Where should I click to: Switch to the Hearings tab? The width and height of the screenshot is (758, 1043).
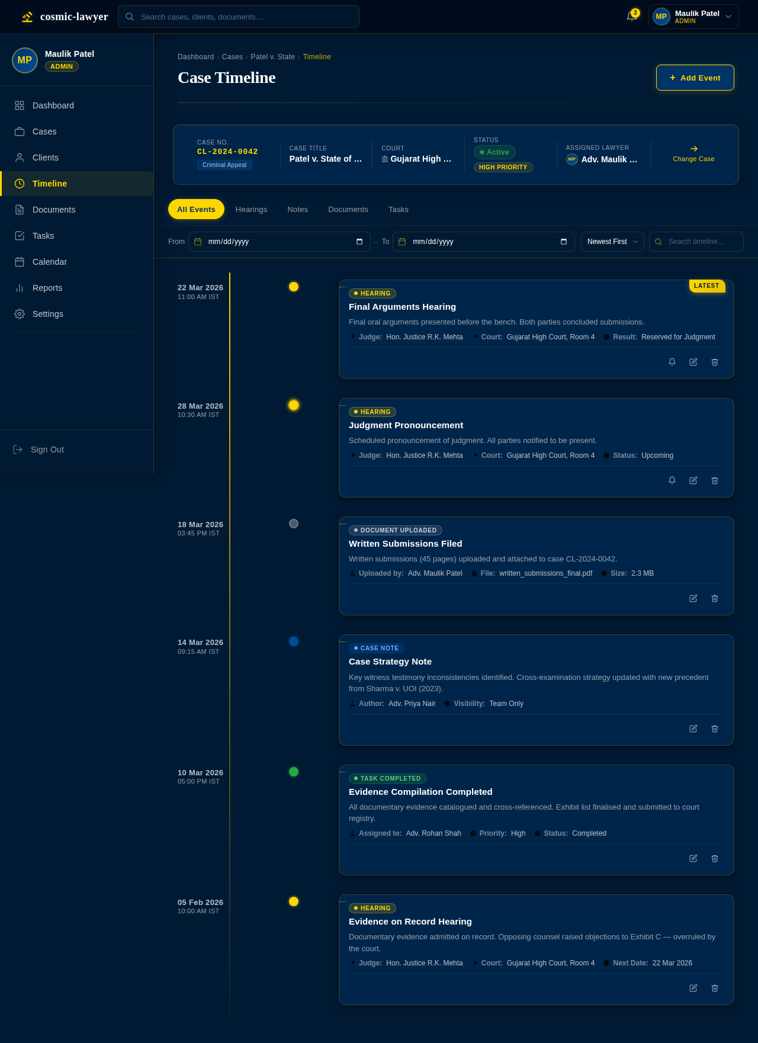251,209
